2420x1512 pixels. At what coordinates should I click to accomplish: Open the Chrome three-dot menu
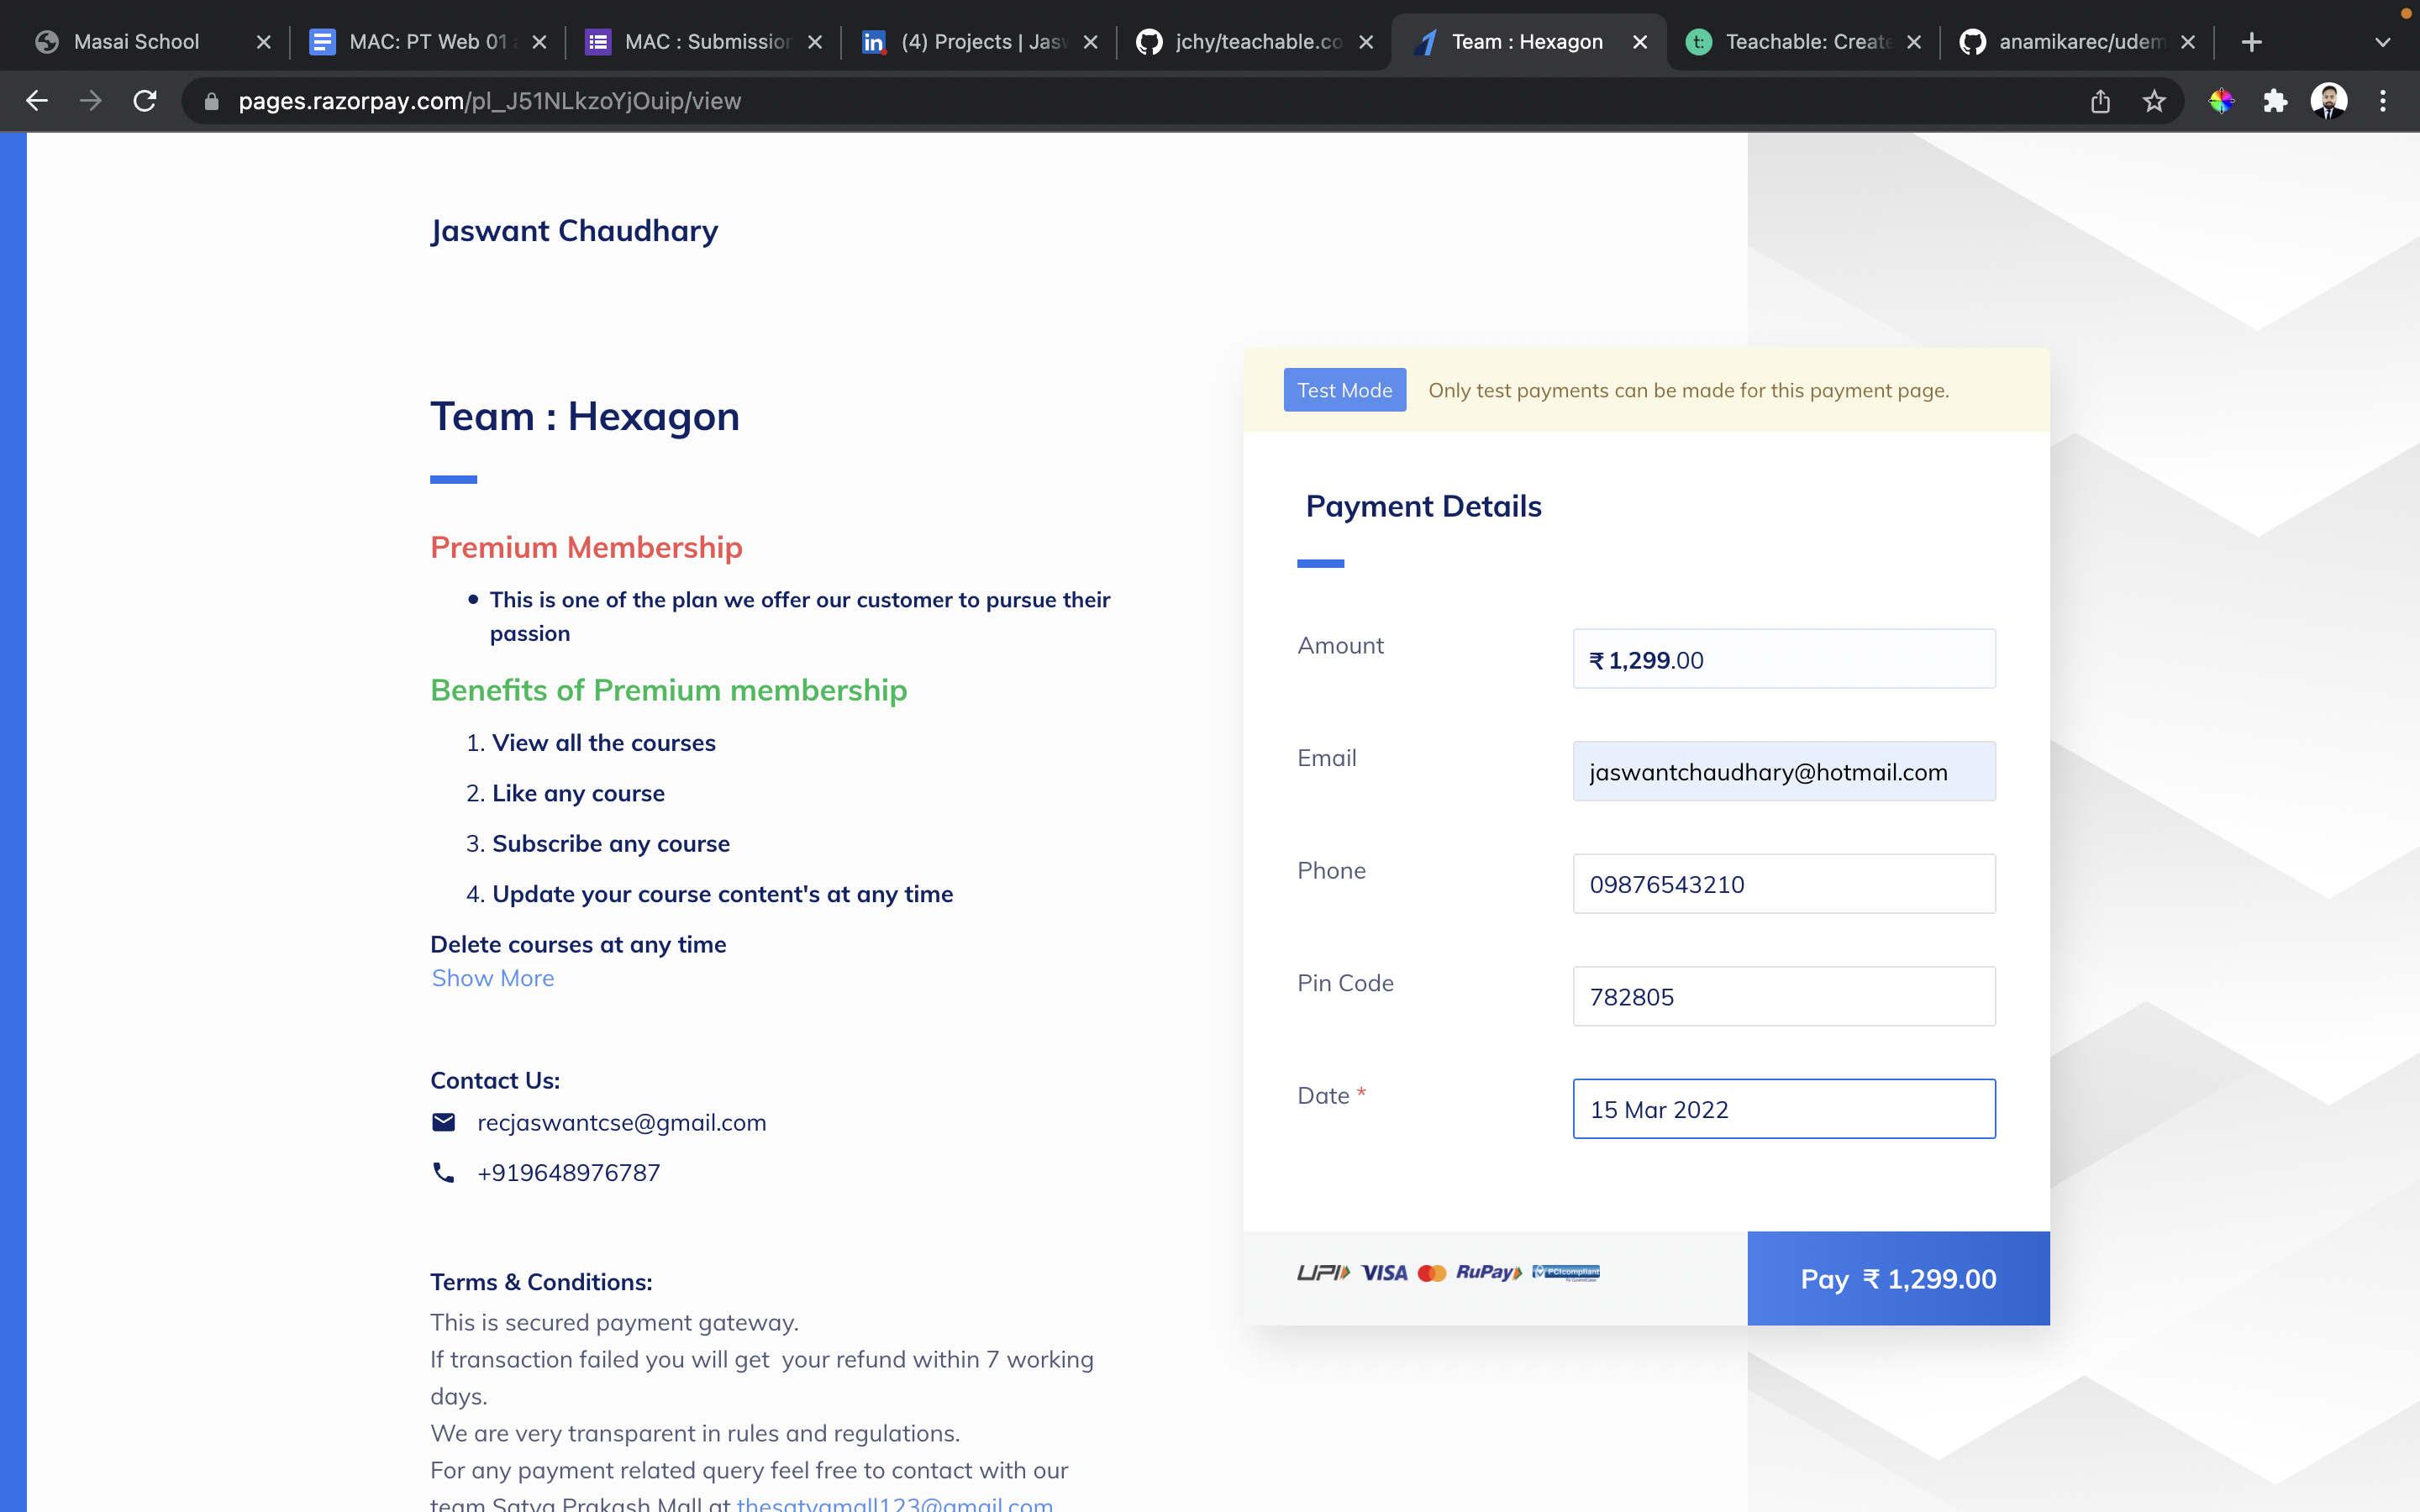tap(2383, 100)
